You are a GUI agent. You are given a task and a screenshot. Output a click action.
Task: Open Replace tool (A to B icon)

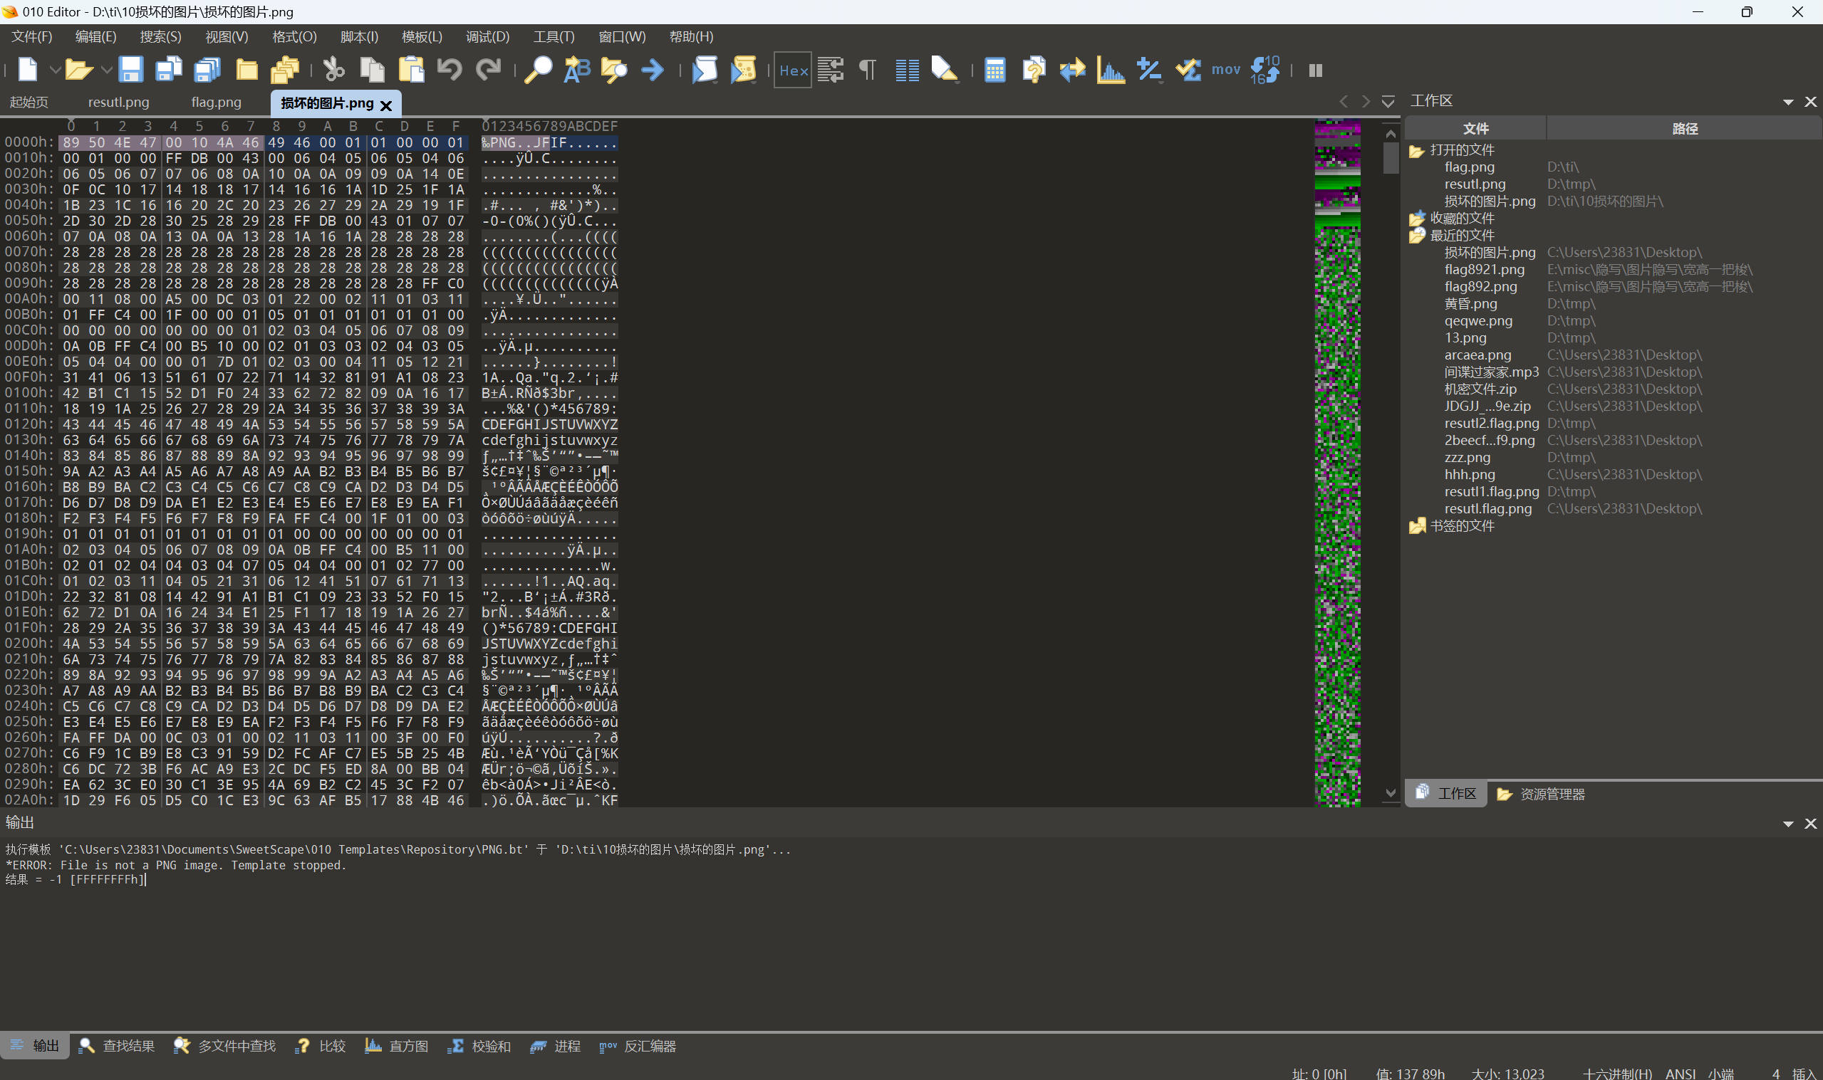(x=577, y=70)
